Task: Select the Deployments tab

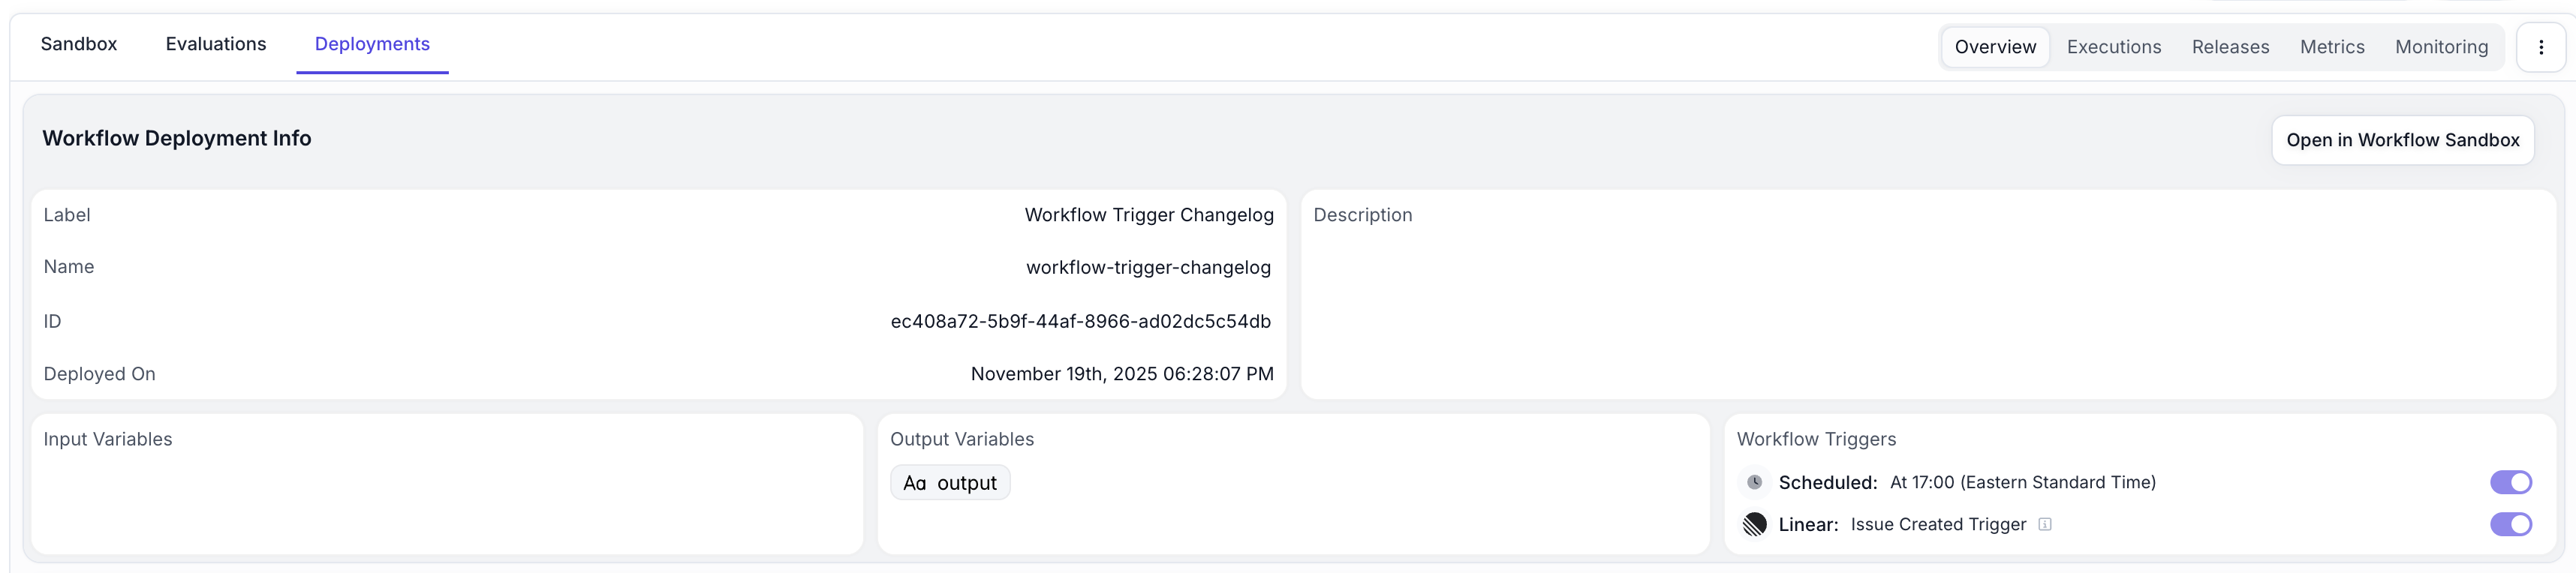Action: [371, 44]
